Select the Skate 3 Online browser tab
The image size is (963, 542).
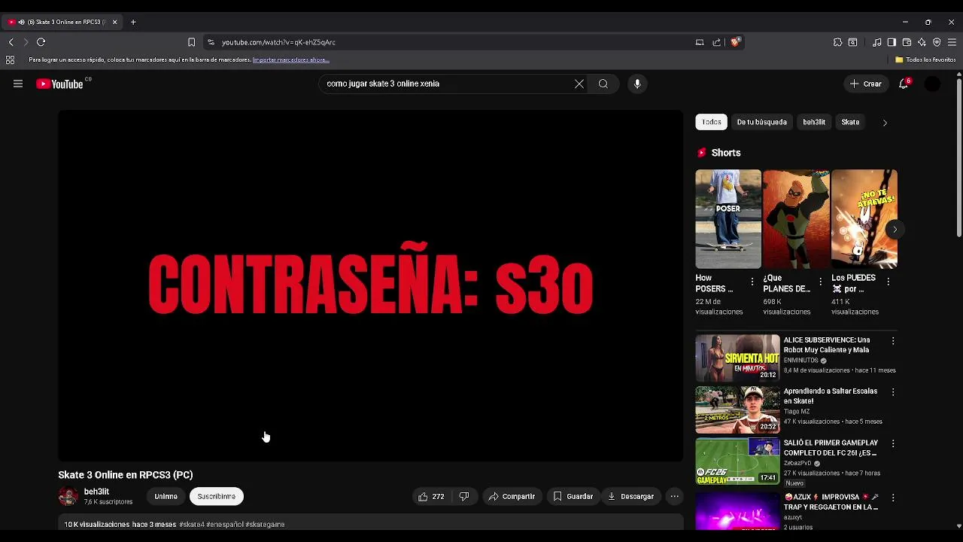pos(62,22)
